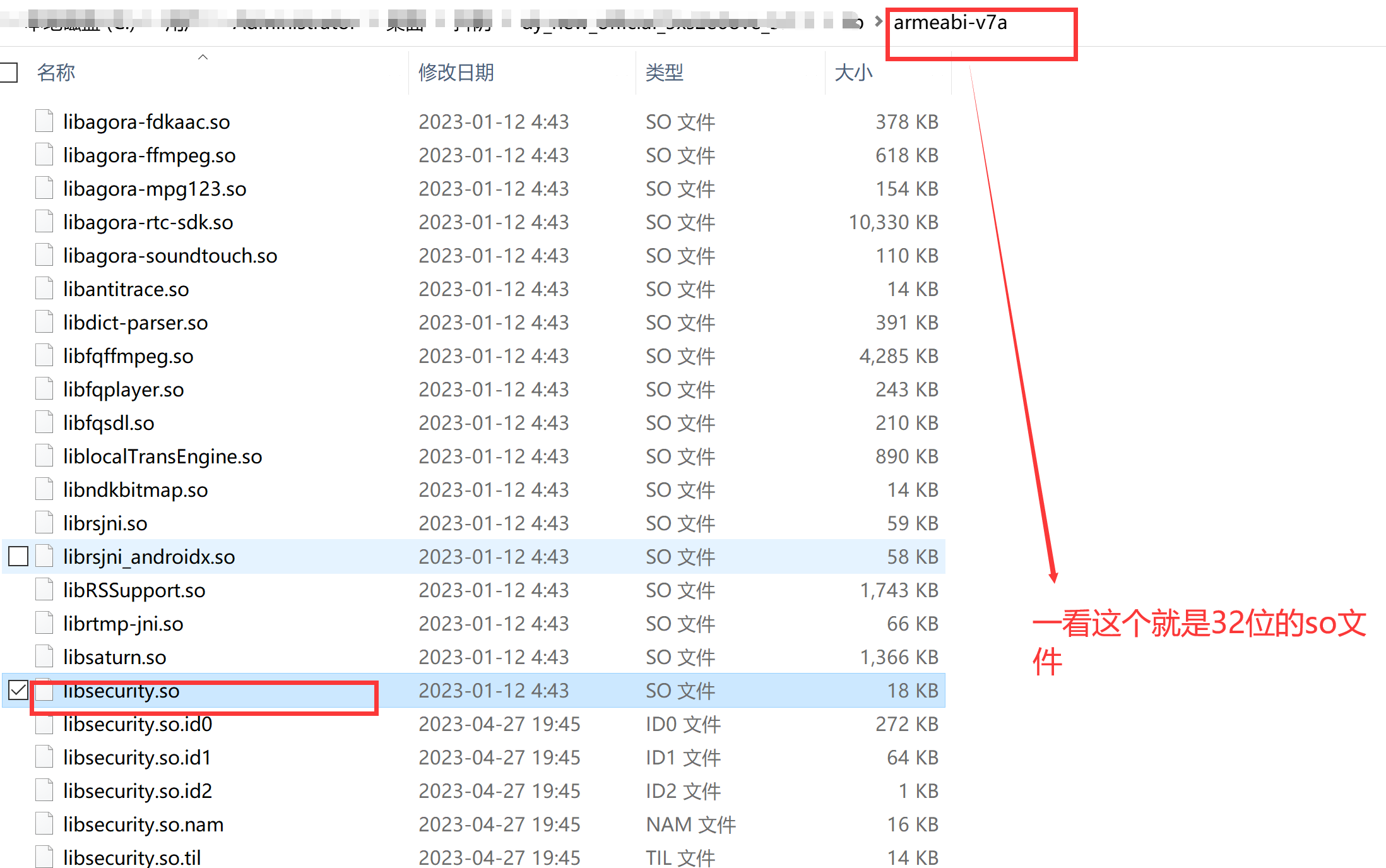The image size is (1386, 868).
Task: Click the libsecurity.so.til file icon
Action: pyautogui.click(x=44, y=857)
